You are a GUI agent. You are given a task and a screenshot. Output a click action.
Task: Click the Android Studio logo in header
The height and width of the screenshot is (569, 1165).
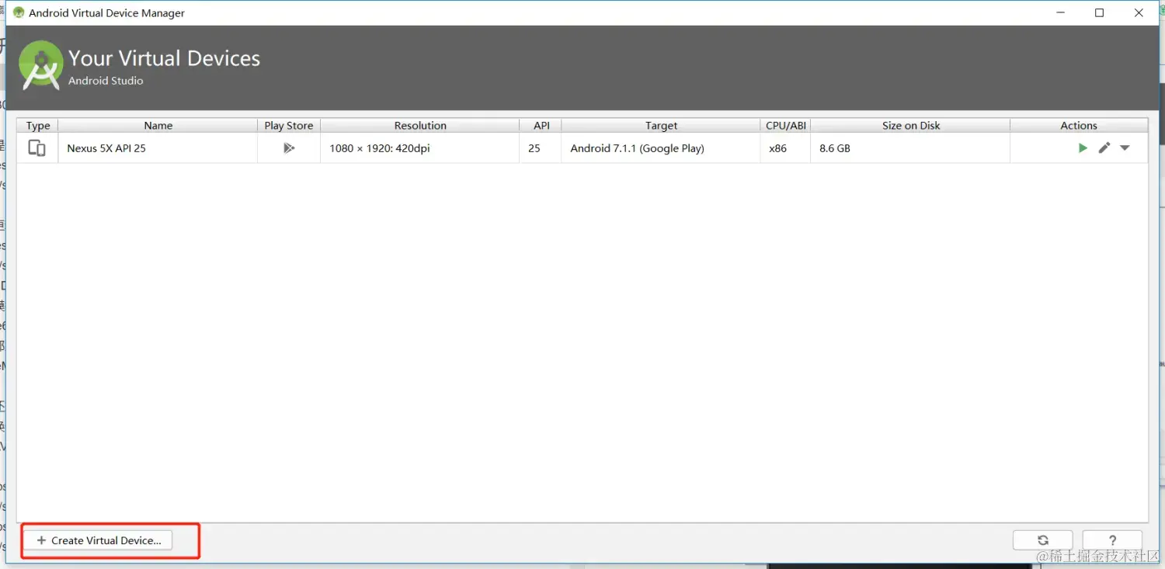pyautogui.click(x=40, y=65)
